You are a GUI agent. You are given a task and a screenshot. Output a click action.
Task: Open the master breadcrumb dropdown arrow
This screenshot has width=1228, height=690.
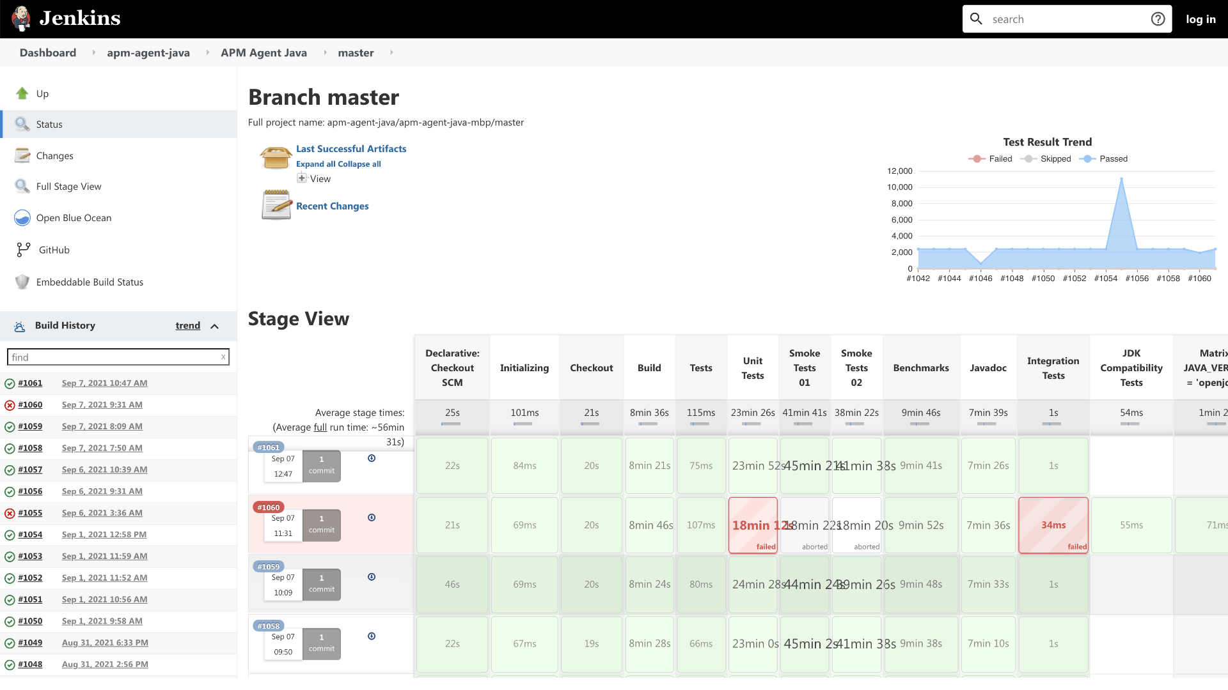coord(391,52)
